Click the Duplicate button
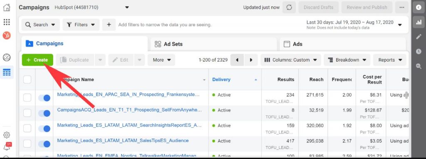This screenshot has height=159, width=426. (75, 60)
